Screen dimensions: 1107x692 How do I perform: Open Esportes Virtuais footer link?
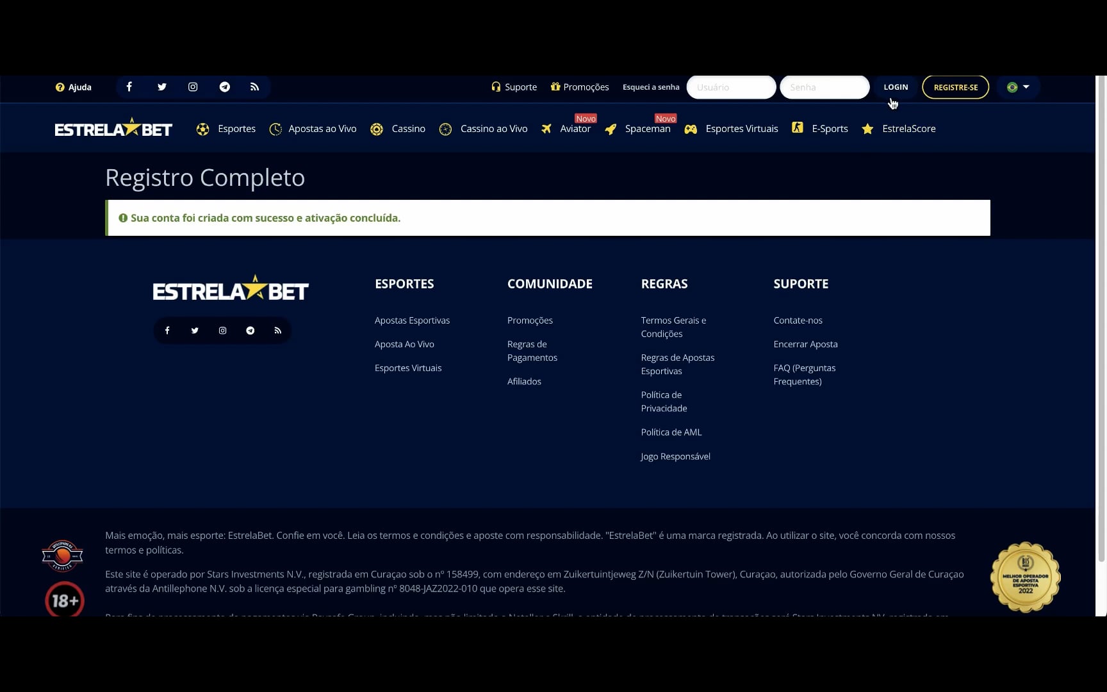(408, 368)
